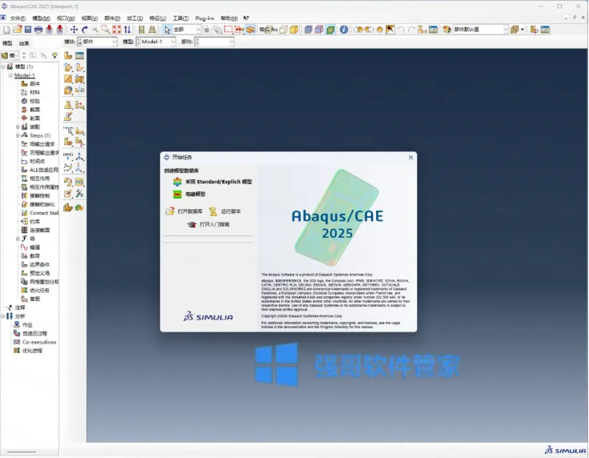
Task: Collapse the 分析 analysis tree node
Action: click(x=3, y=316)
